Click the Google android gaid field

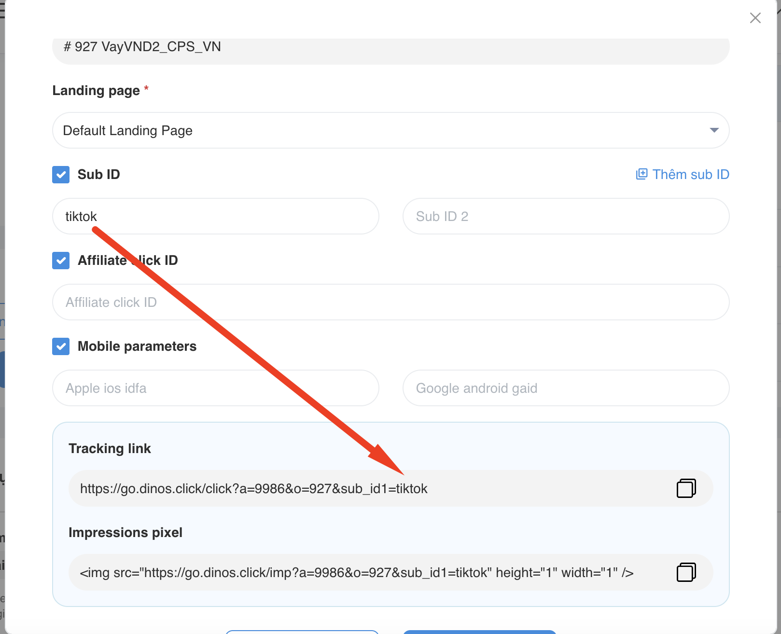click(565, 388)
